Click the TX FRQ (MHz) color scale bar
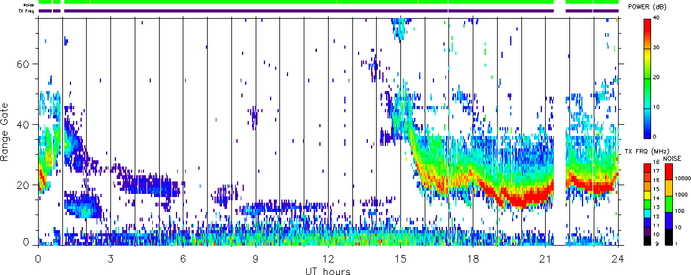The image size is (691, 275). point(647,204)
